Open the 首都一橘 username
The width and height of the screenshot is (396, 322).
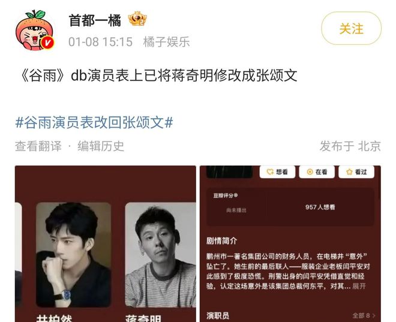[95, 20]
